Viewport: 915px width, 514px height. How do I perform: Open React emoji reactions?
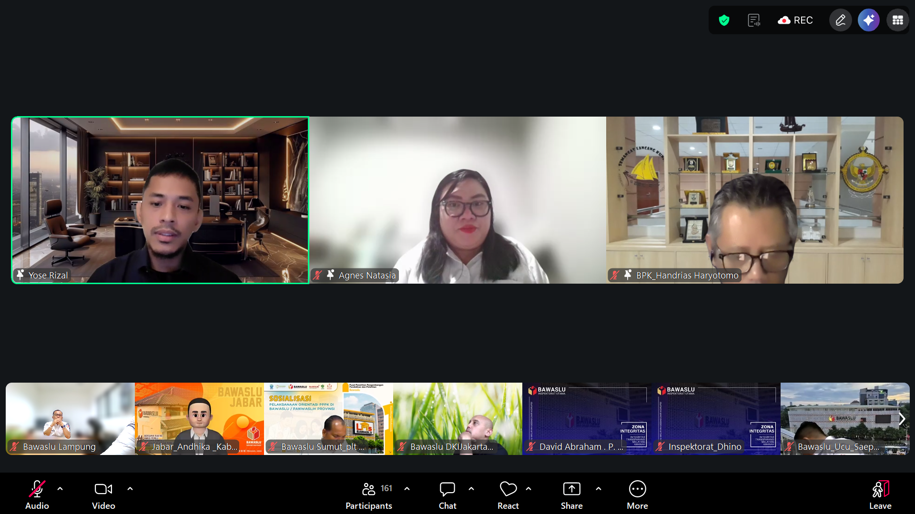508,495
